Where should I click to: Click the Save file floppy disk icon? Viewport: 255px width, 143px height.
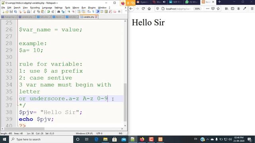[x=11, y=12]
